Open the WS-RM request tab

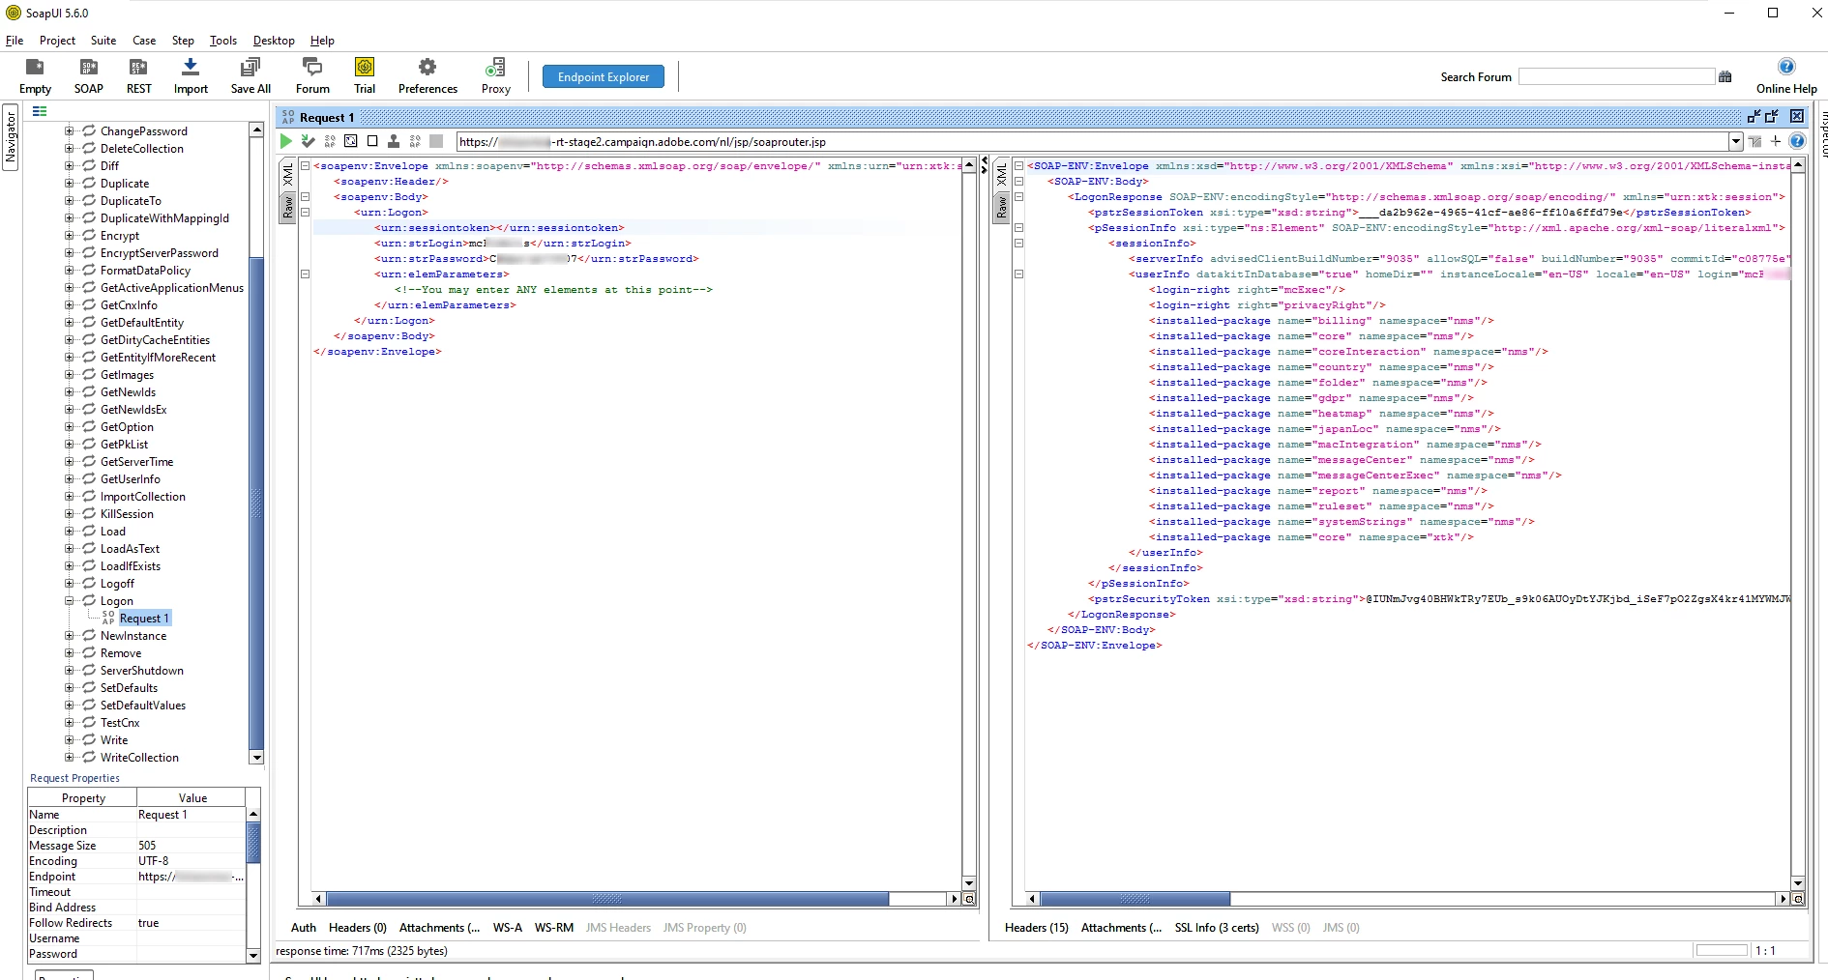coord(554,928)
